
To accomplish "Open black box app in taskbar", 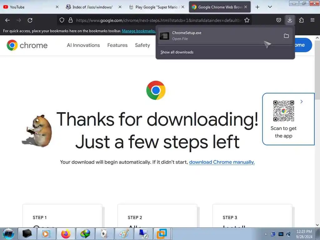I will pyautogui.click(x=27, y=234).
